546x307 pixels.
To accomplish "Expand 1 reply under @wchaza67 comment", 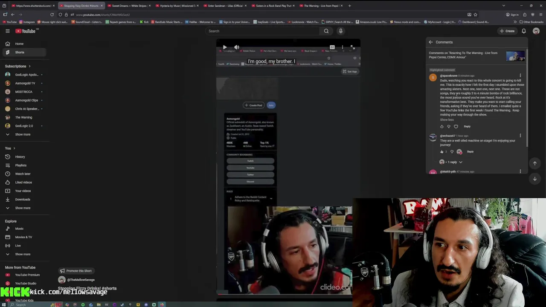I will (451, 162).
